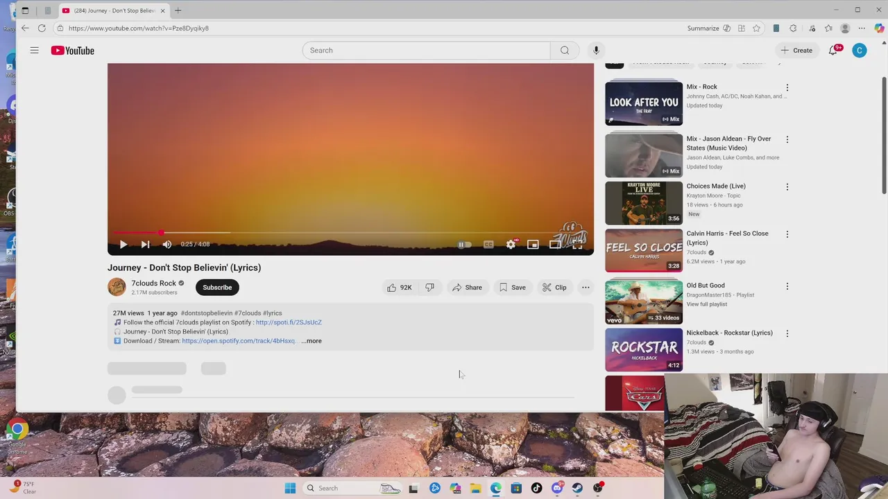
Task: Open the YouTube hamburger guide menu
Action: (x=34, y=51)
